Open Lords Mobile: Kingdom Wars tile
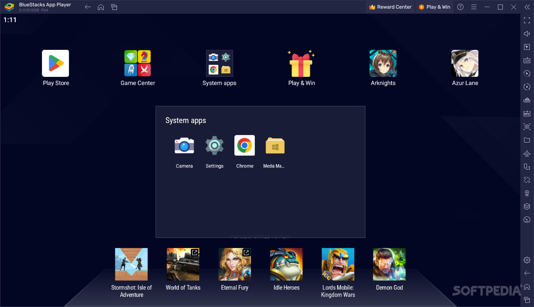Screen dimensions: 534x307 click(338, 264)
